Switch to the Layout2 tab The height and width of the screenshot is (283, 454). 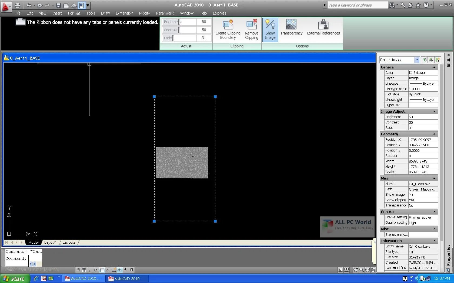[69, 243]
